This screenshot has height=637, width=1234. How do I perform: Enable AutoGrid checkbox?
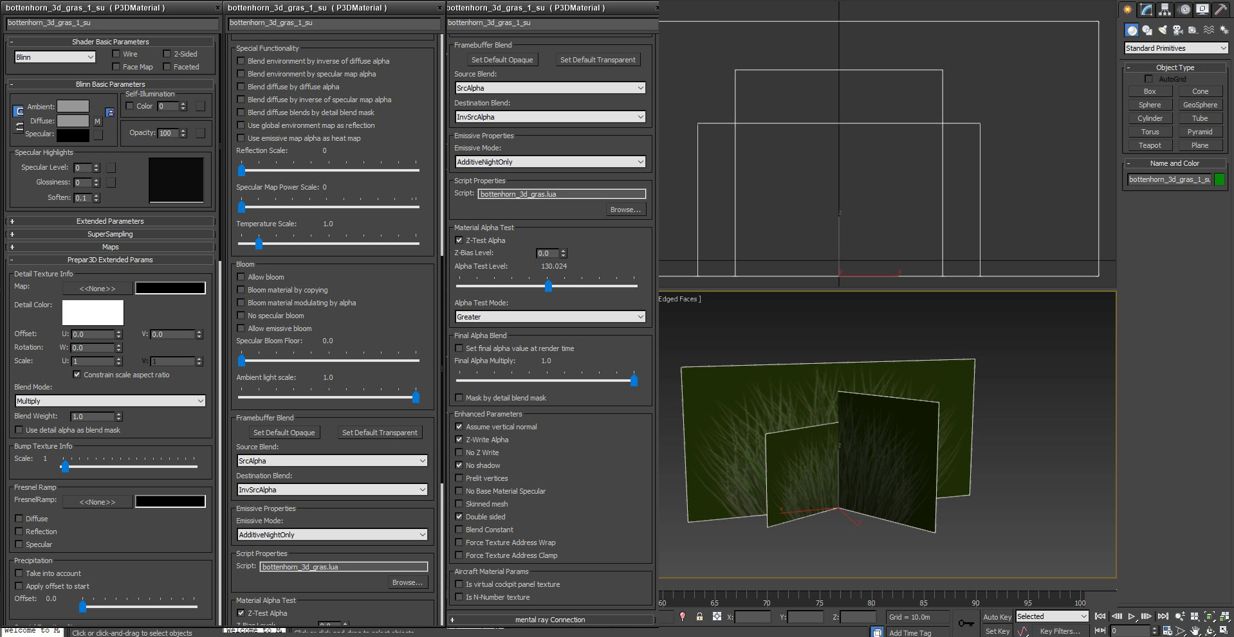click(1148, 79)
